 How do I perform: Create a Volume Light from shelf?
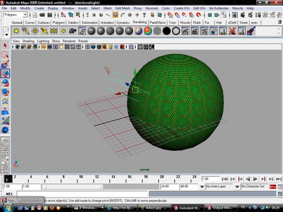(63, 31)
